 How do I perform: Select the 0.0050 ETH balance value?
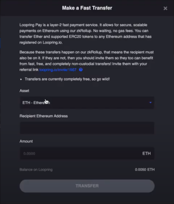pos(145,169)
